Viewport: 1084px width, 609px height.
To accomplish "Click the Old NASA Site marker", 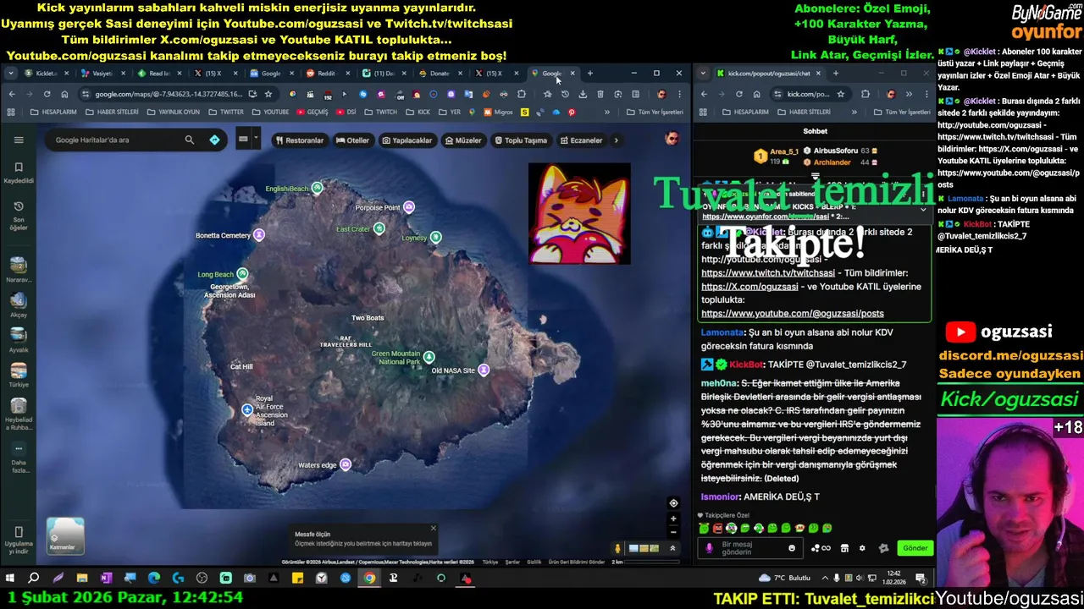I will pos(484,370).
